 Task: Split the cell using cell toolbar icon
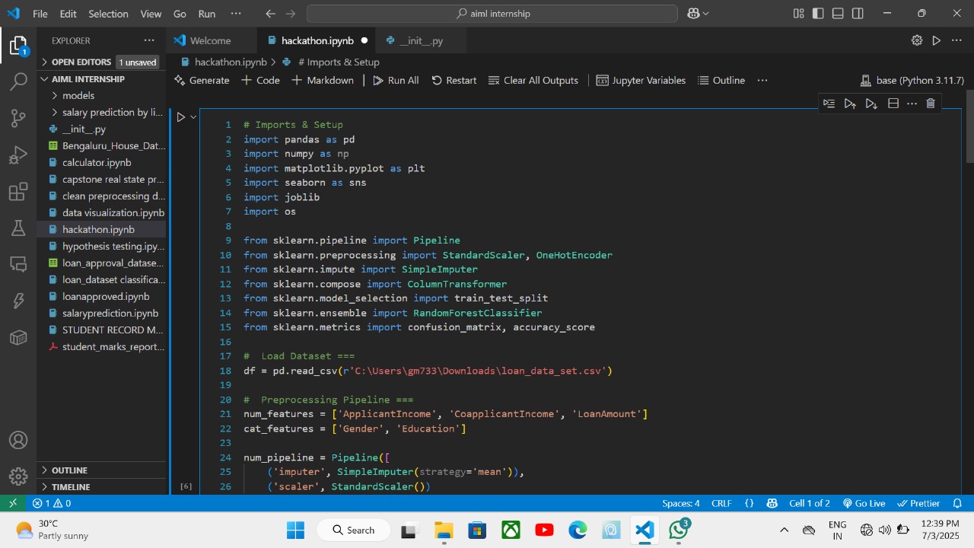pyautogui.click(x=893, y=104)
